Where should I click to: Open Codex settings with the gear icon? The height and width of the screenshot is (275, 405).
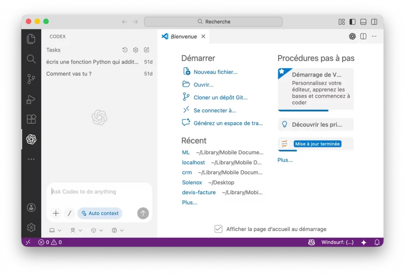click(135, 50)
